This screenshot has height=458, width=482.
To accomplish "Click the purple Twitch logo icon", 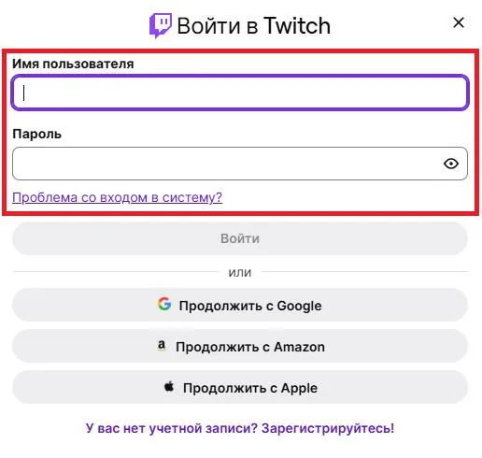I will click(x=161, y=25).
